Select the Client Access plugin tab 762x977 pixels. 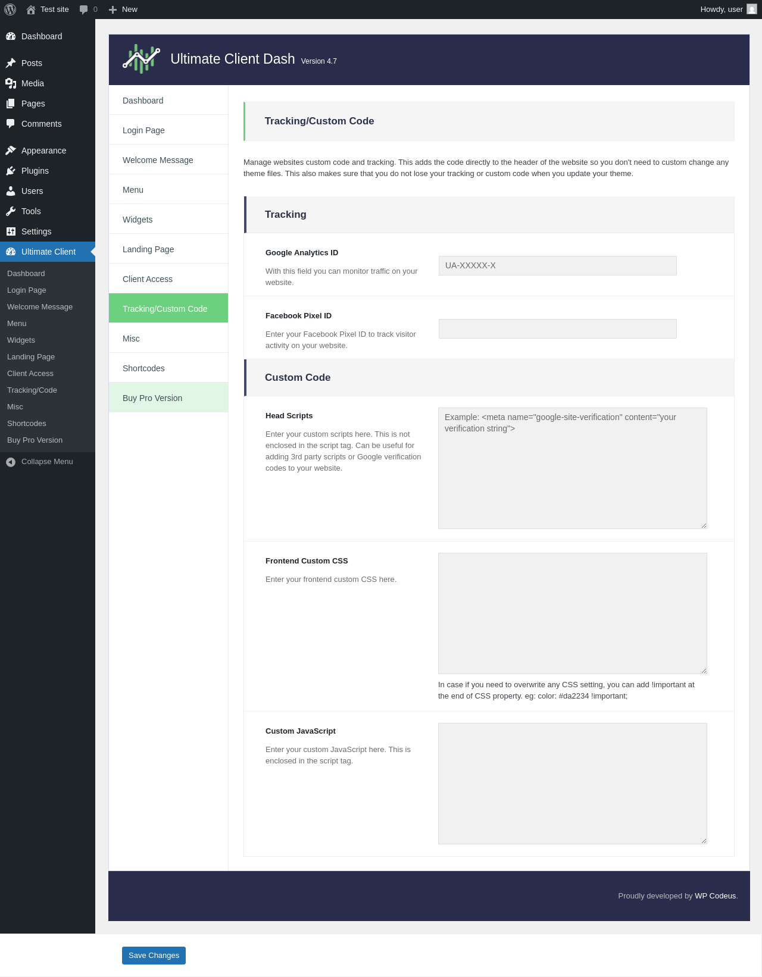coord(168,278)
